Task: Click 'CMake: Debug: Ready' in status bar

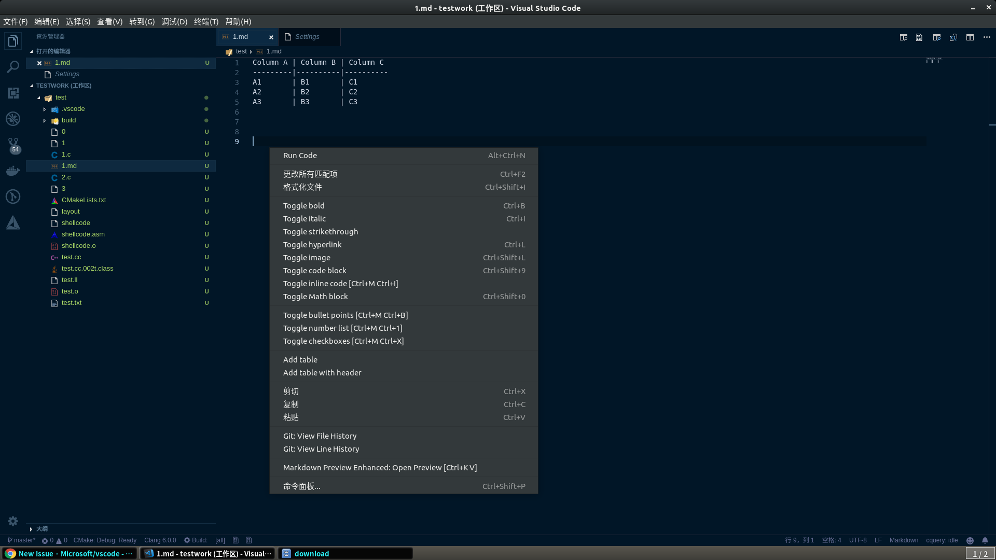Action: (x=105, y=540)
